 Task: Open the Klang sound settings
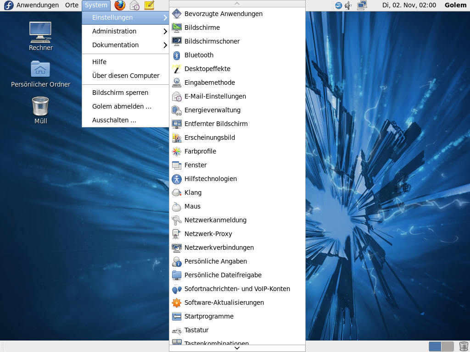point(194,192)
